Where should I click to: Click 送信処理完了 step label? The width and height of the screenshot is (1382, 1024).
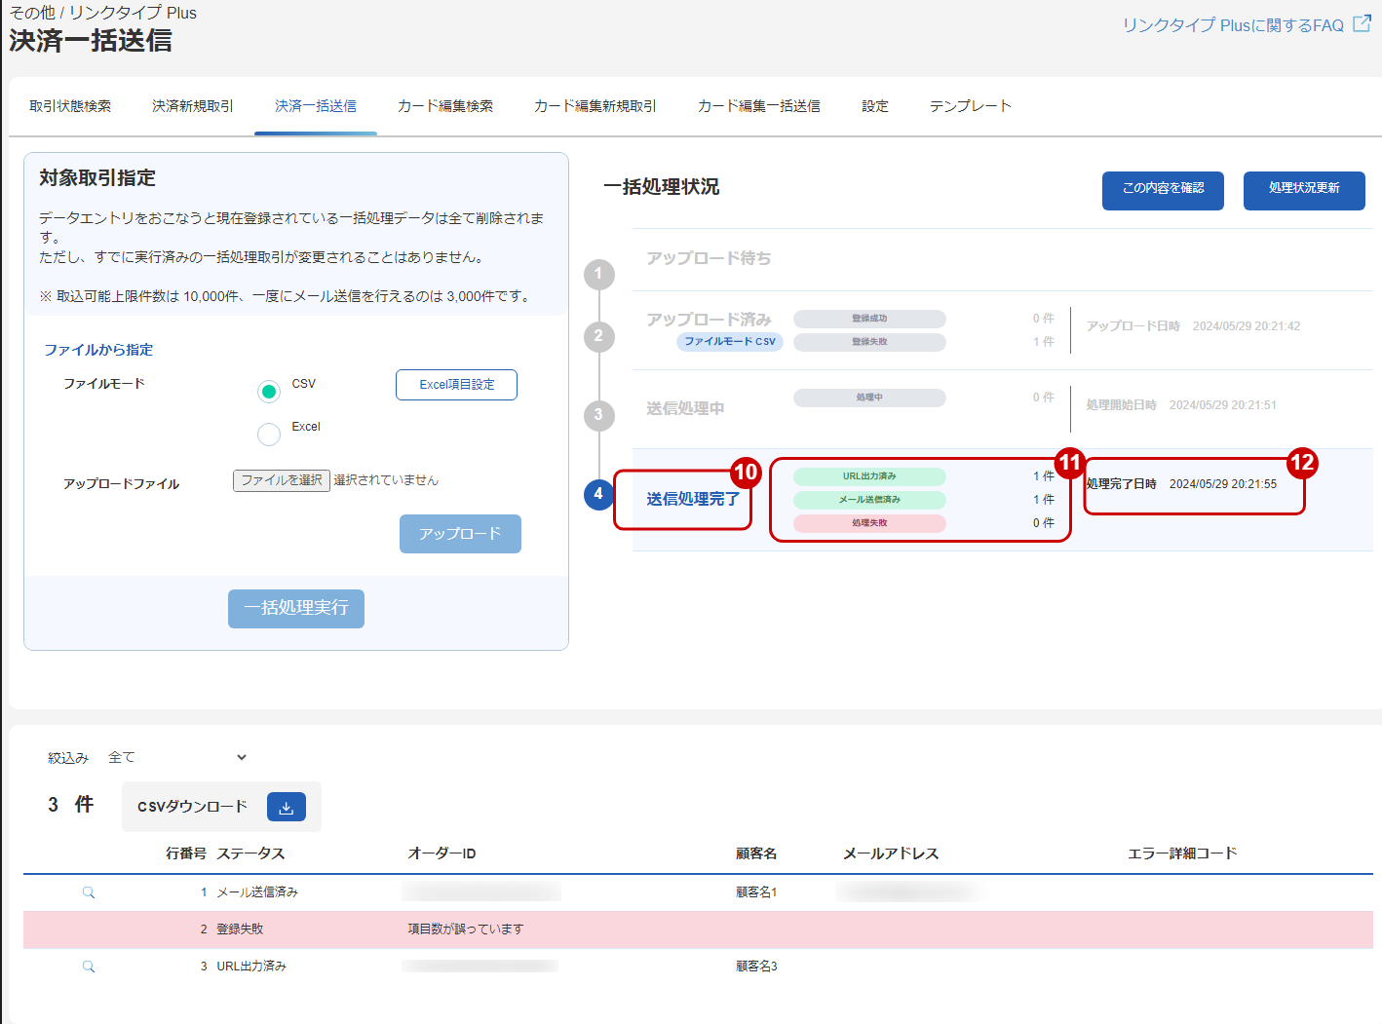693,499
